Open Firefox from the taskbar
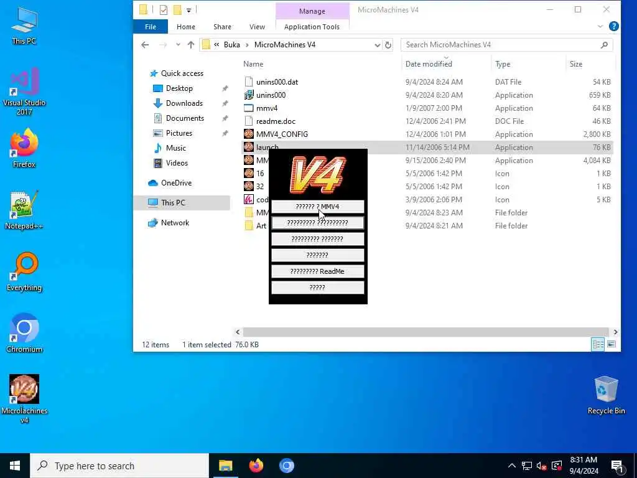The image size is (637, 478). 256,466
